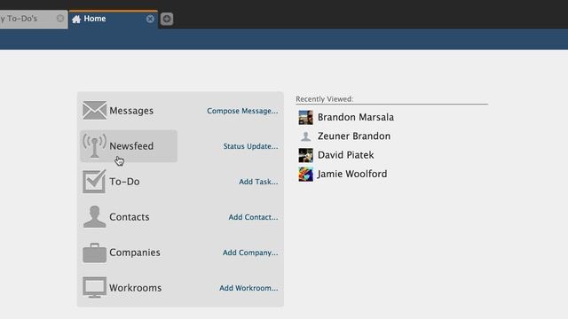
Task: Open Zeuner Brandon from Recently Viewed
Action: (x=354, y=136)
